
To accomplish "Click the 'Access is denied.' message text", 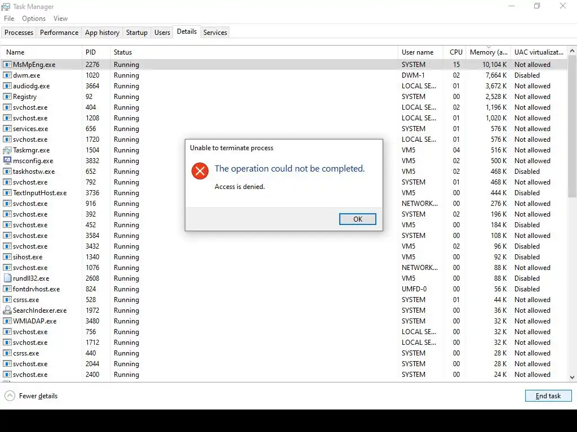I will pyautogui.click(x=239, y=187).
